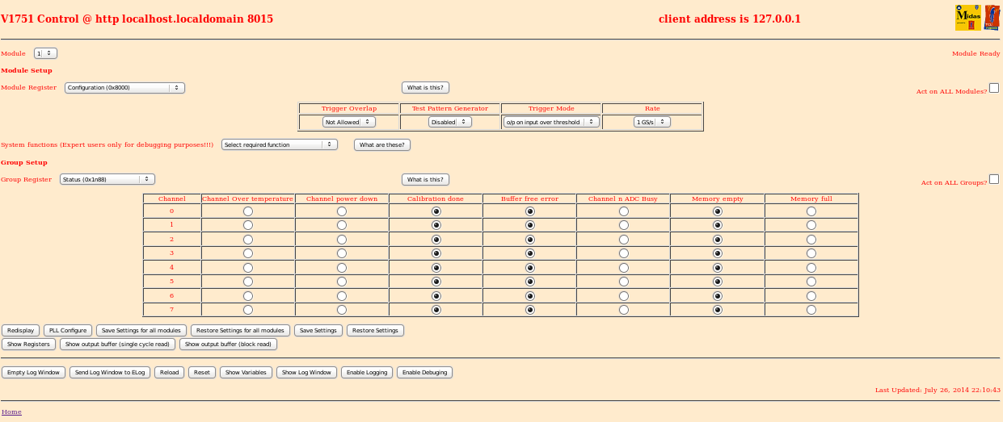Select Channel 0 Memory full radio button
Image resolution: width=1003 pixels, height=422 pixels.
click(x=811, y=211)
